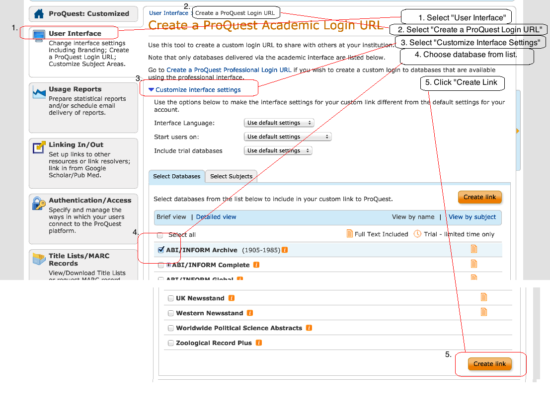The width and height of the screenshot is (550, 420).
Task: Uncheck the ABI/INFORM Archive checkbox
Action: (161, 250)
